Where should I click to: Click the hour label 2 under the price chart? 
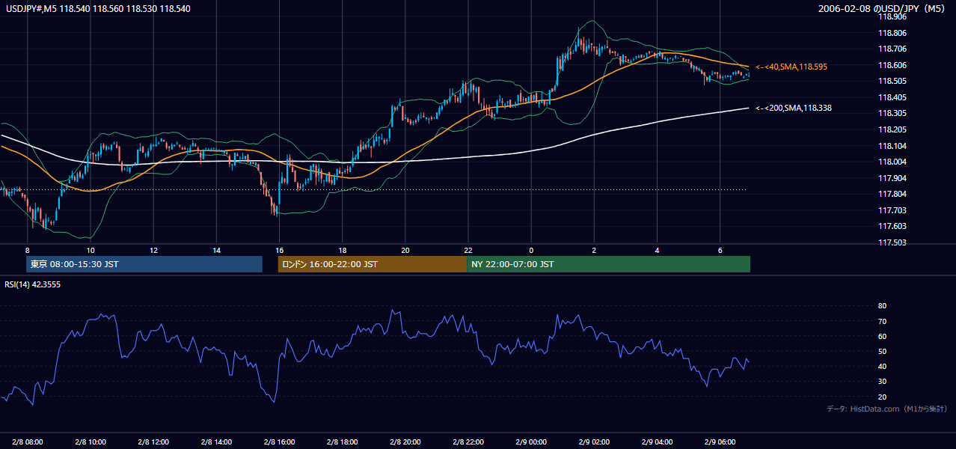point(594,250)
